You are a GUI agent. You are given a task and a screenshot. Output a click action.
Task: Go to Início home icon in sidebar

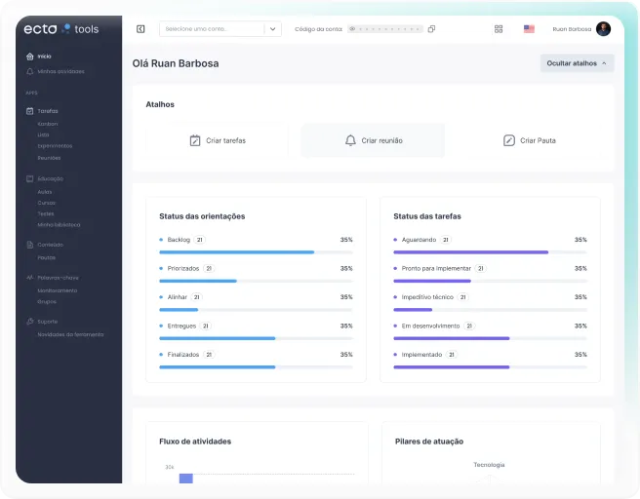[x=30, y=57]
